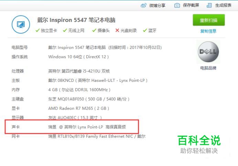Image resolution: width=238 pixels, height=166 pixels.
Task: Click AMD Radeon R7 M265 value
Action: coord(79,108)
